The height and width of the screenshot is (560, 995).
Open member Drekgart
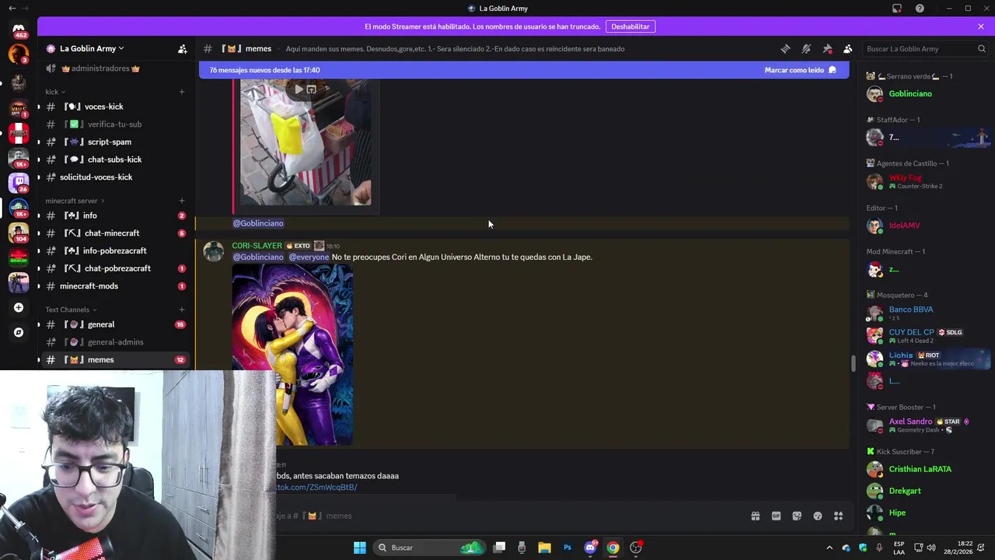pyautogui.click(x=925, y=491)
